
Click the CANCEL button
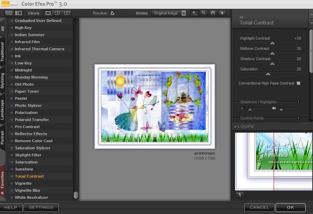tap(259, 207)
